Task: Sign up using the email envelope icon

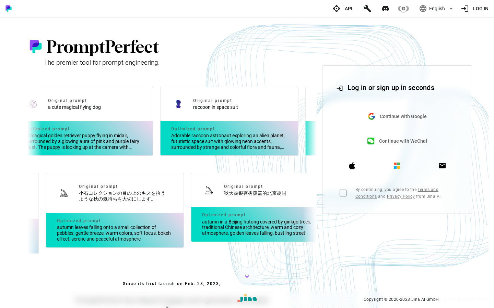Action: click(x=442, y=166)
